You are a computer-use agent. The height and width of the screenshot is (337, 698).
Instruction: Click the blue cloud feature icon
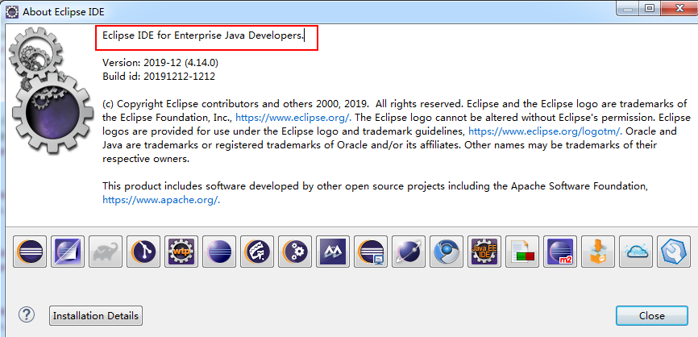(x=636, y=252)
